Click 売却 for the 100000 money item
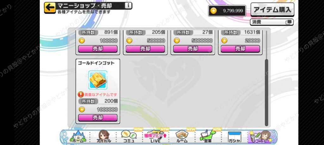The width and height of the screenshot is (324, 145). click(98, 49)
